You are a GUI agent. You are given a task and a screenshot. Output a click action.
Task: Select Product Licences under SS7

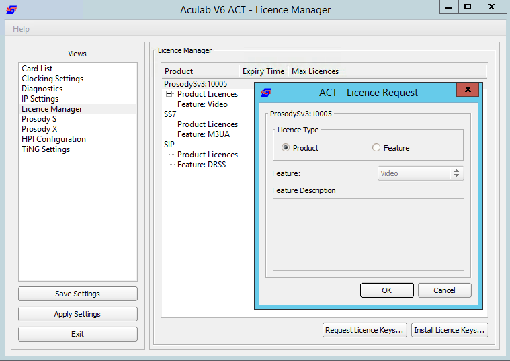(208, 124)
